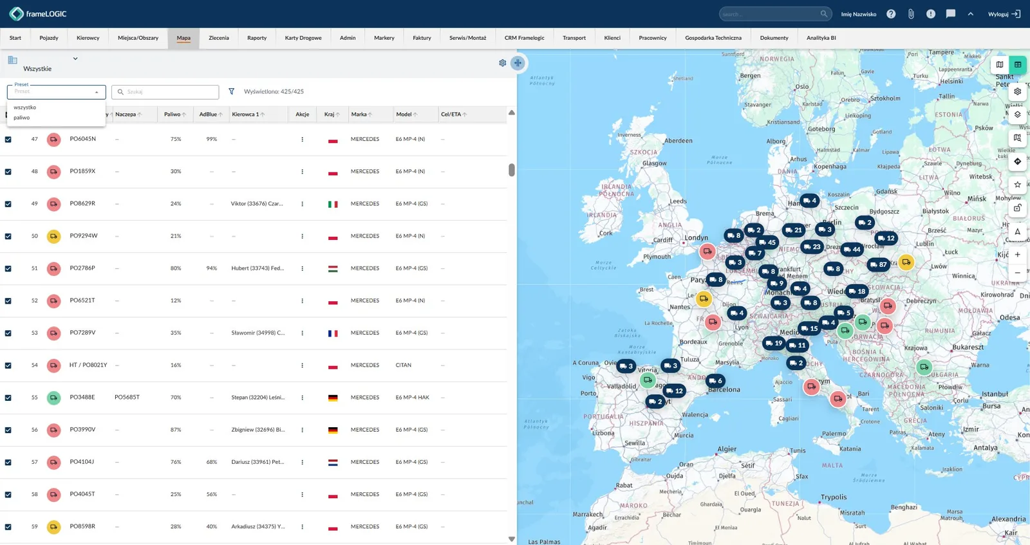This screenshot has width=1030, height=545.
Task: Open the alerts exclamation icon
Action: click(x=931, y=14)
